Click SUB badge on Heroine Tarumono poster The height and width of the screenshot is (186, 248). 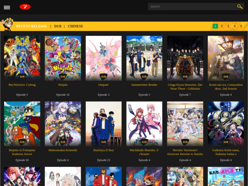pyautogui.click(x=185, y=142)
